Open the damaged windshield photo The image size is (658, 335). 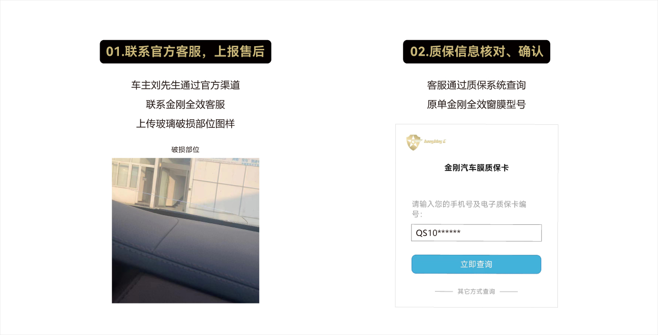click(x=185, y=230)
